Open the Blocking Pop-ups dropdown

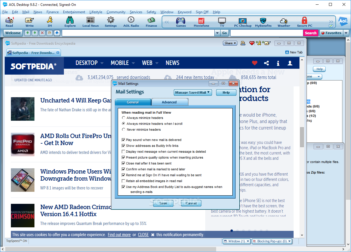click(x=272, y=241)
